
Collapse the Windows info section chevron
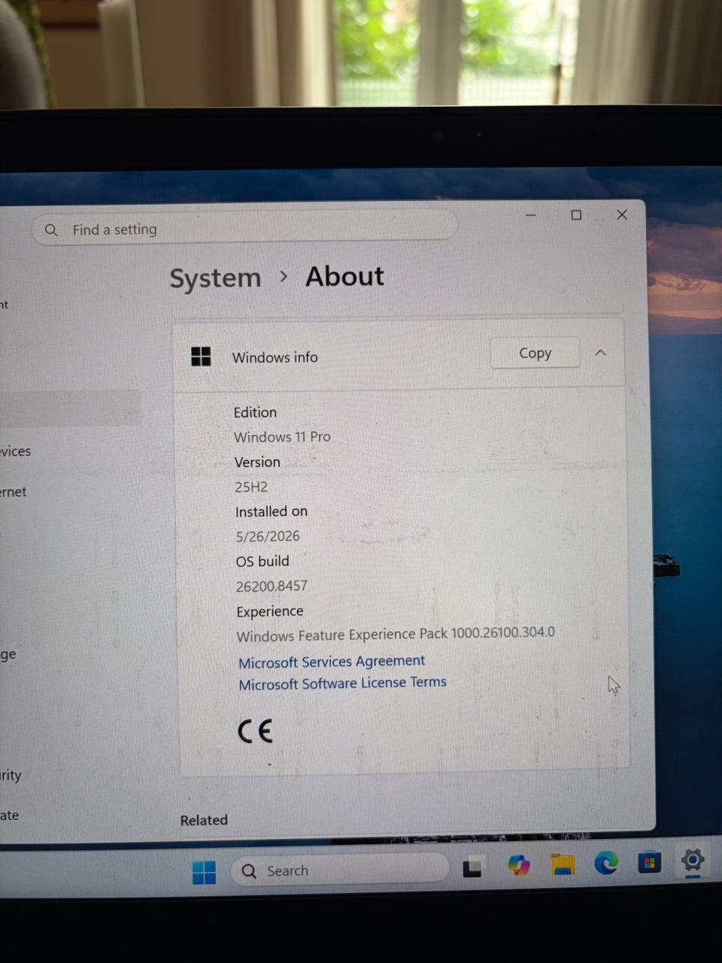(x=600, y=352)
